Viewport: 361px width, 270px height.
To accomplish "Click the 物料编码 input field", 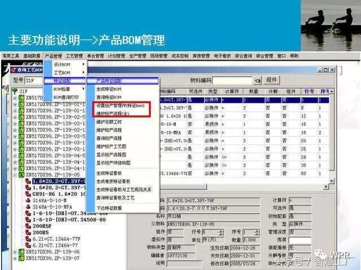I will (x=232, y=80).
